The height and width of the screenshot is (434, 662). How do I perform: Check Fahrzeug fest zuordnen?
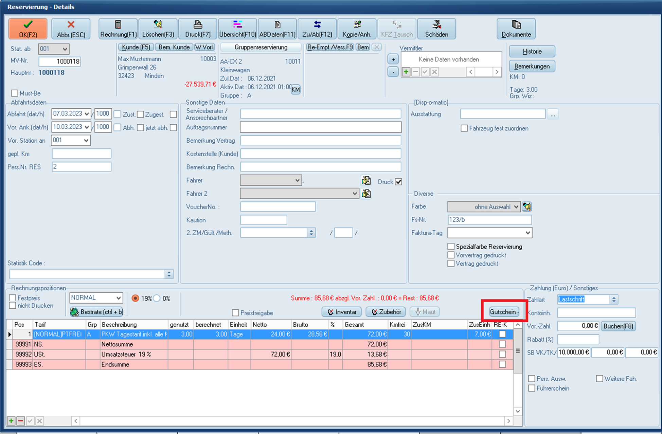point(464,128)
